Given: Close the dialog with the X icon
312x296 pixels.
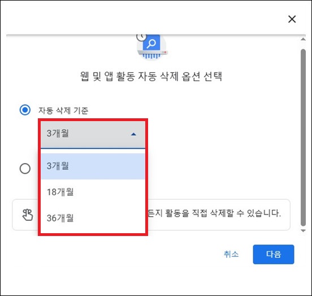Looking at the screenshot, I should coord(292,19).
